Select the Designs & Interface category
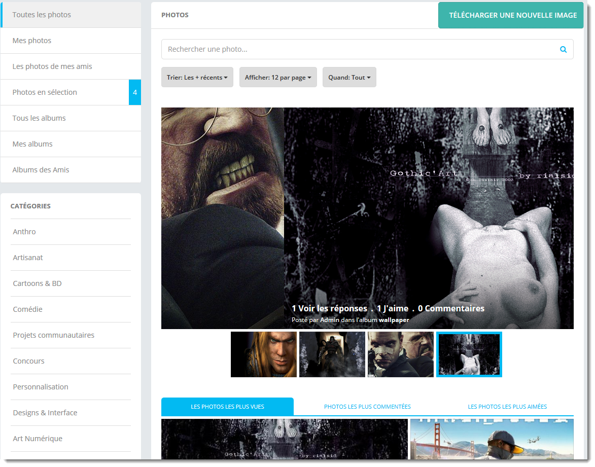Screen dimensions: 595x467 pyautogui.click(x=71, y=412)
